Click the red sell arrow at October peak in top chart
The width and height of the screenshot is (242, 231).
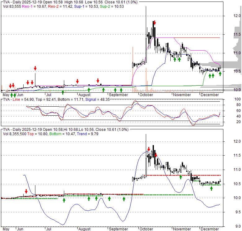(155, 23)
